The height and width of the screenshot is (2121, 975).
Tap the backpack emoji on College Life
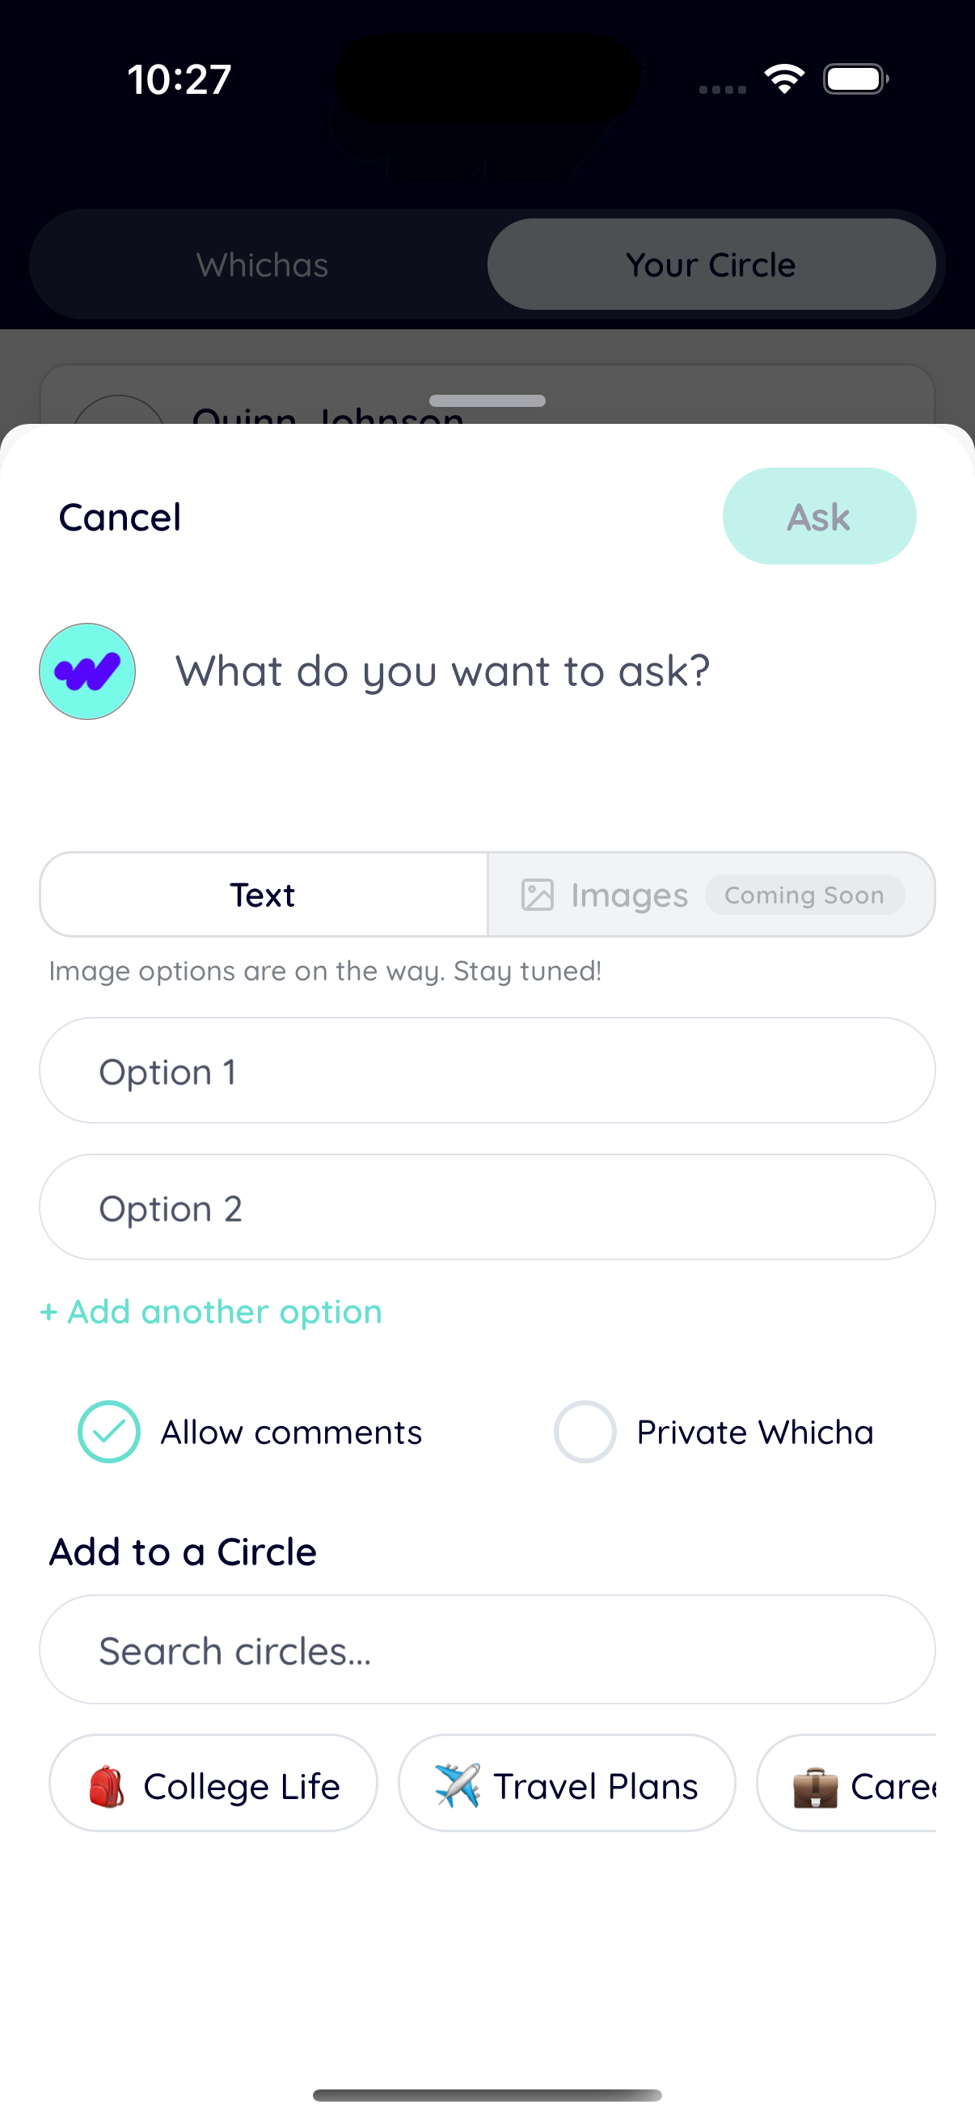(x=106, y=1786)
